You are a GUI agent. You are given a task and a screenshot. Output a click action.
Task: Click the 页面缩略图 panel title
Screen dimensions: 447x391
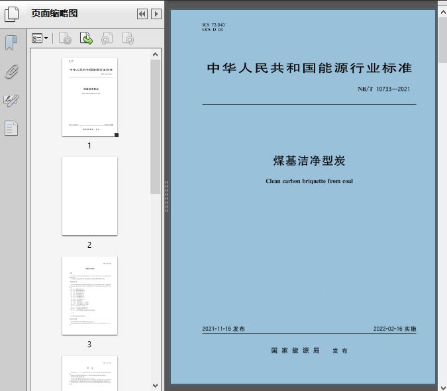pos(54,13)
